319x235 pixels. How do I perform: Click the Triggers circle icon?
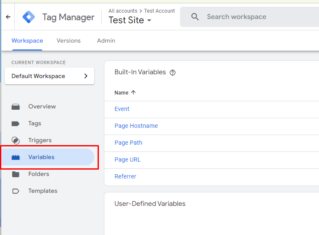click(x=16, y=140)
